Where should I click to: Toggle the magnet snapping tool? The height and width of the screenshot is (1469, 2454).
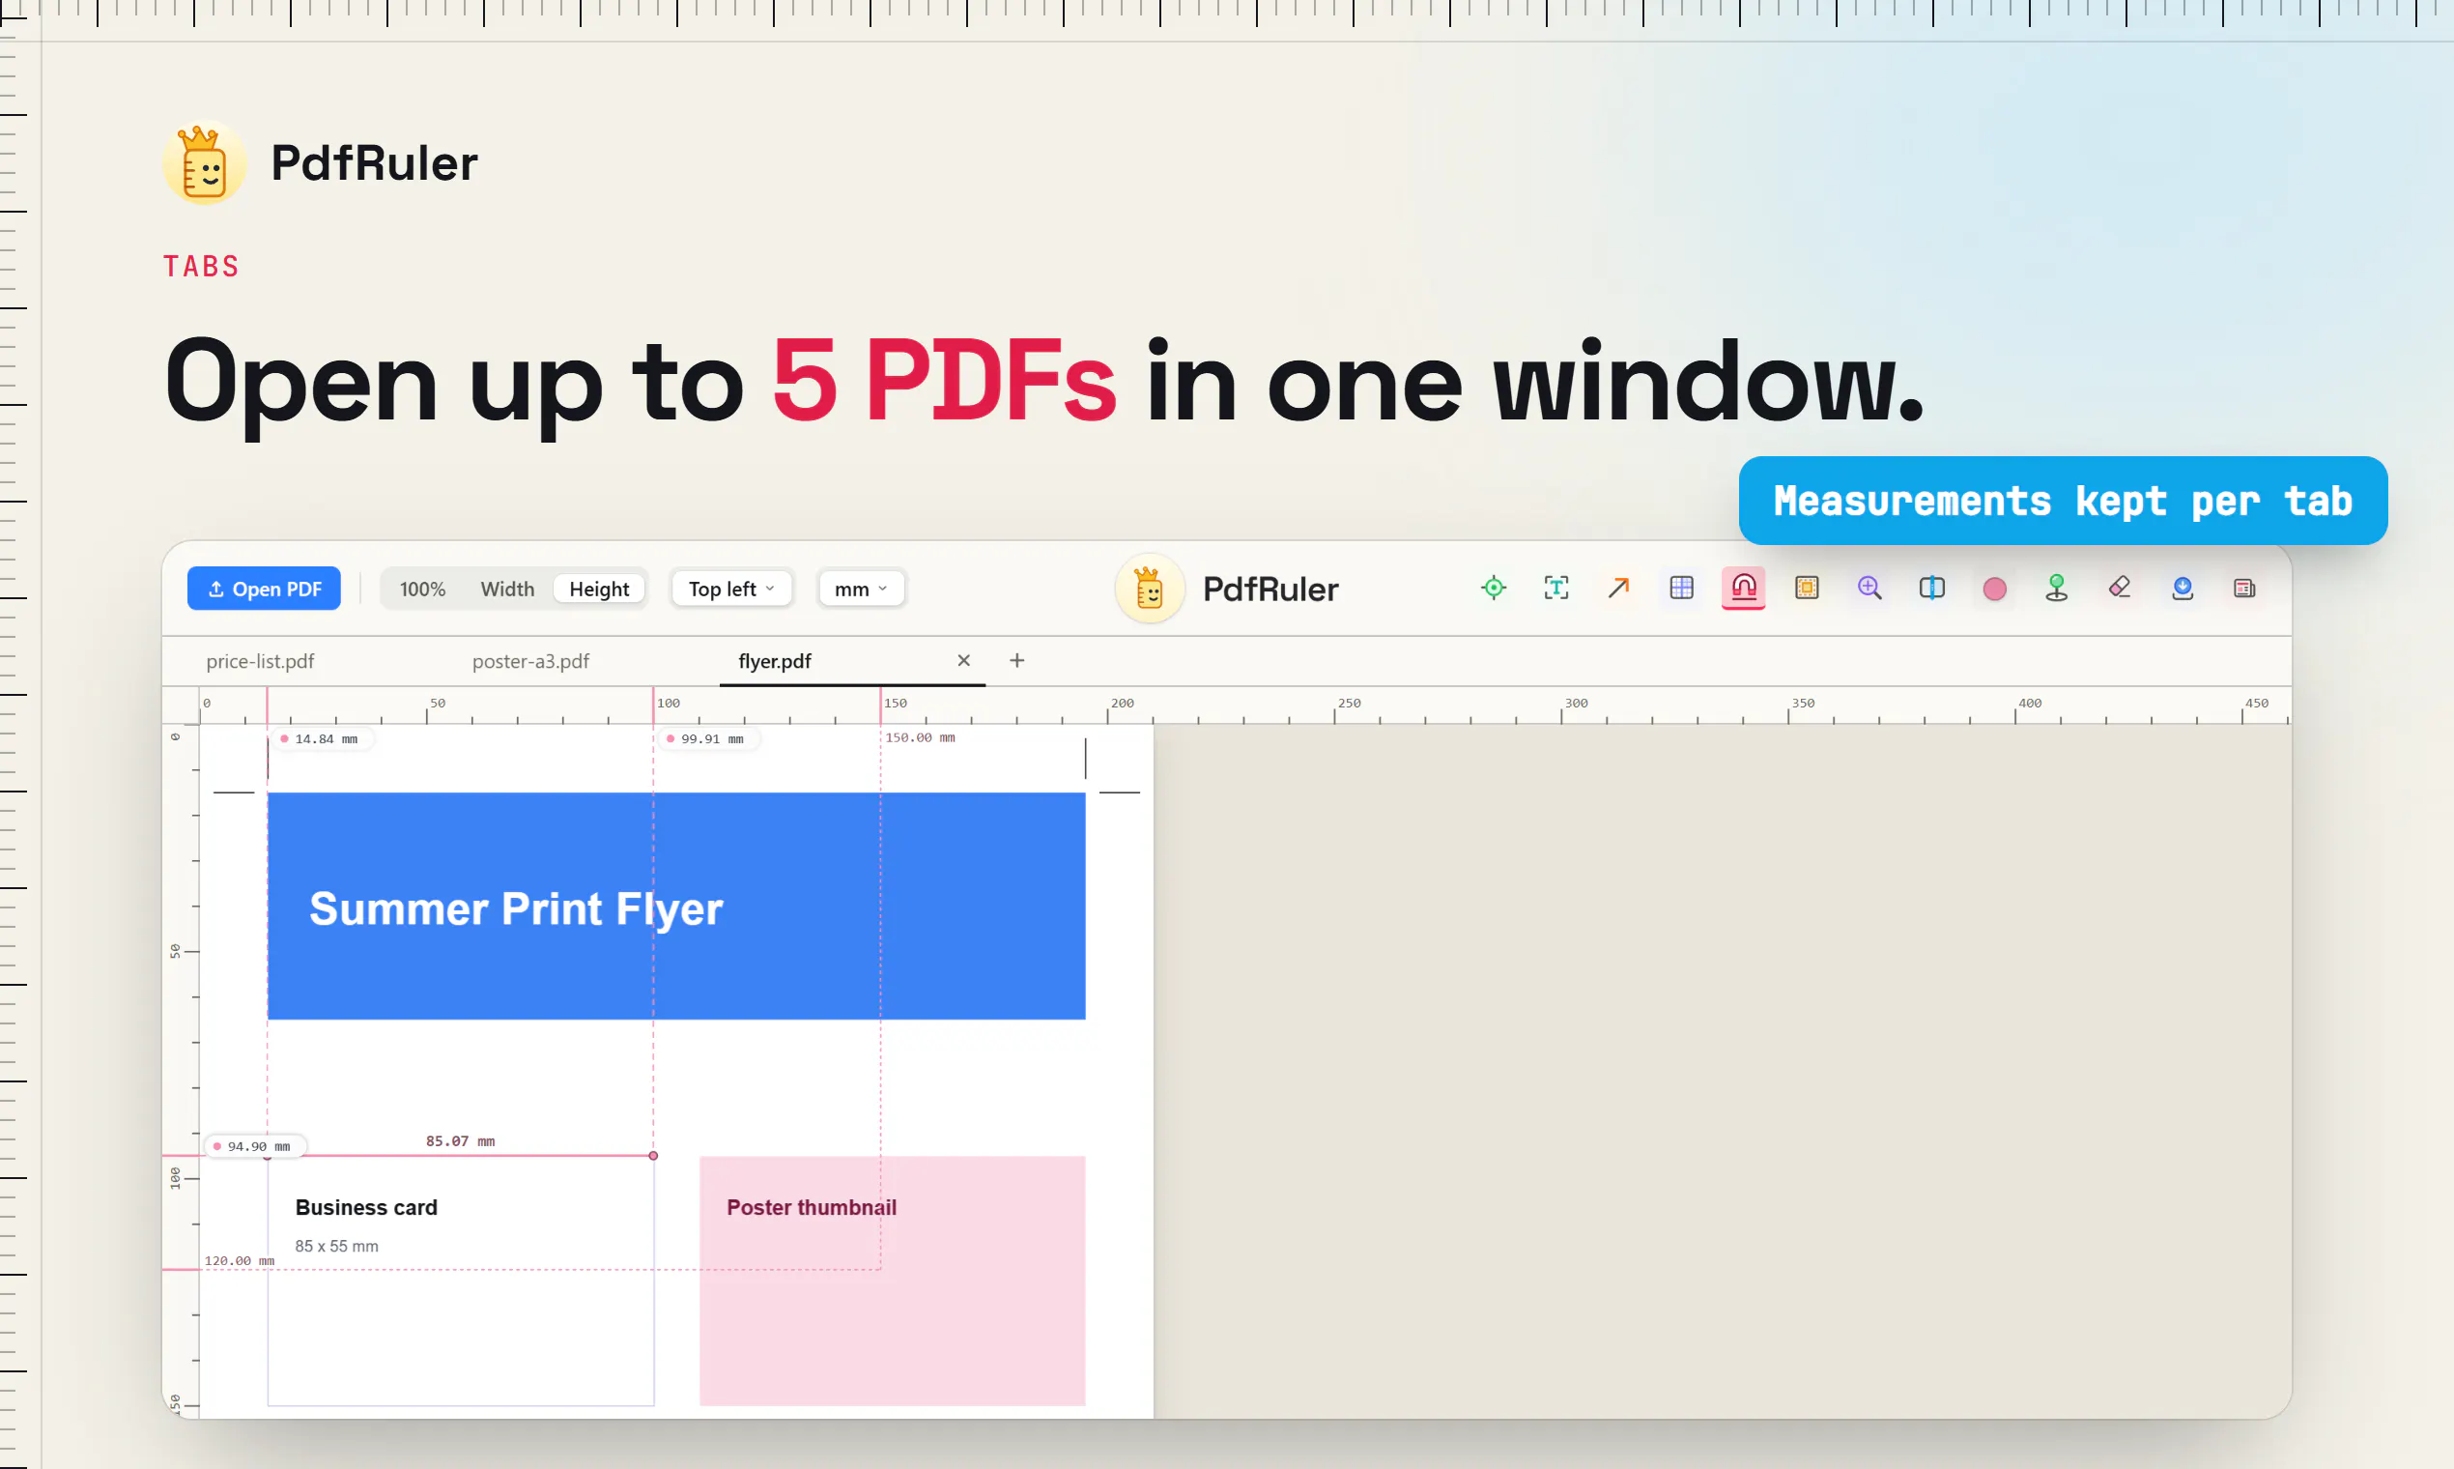1744,588
